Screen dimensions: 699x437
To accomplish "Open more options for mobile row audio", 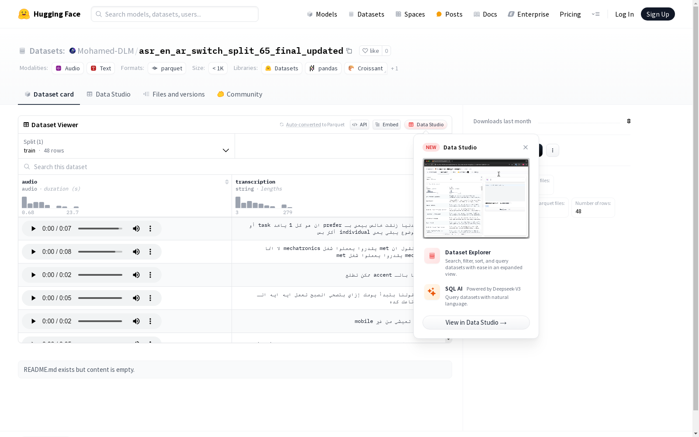I will (x=150, y=321).
